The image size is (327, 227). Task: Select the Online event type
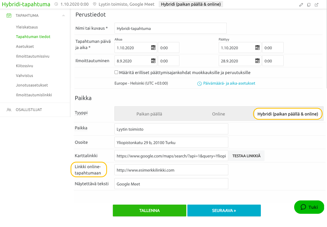tap(218, 114)
